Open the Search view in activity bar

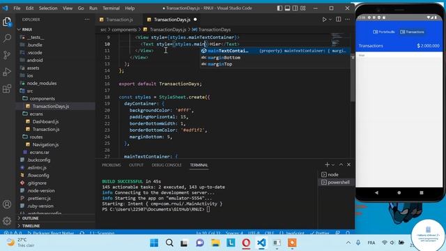tap(7, 38)
